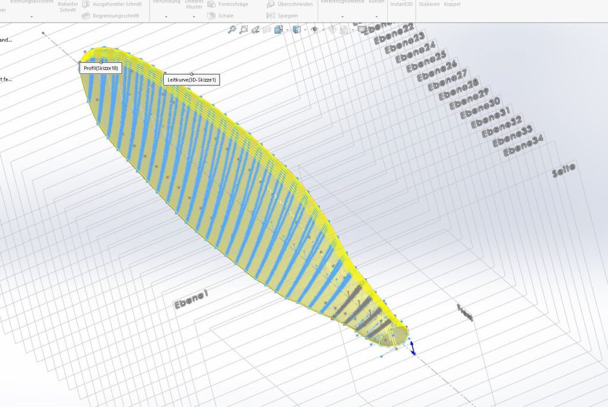Viewport: 608px width, 407px height.
Task: Click the Formschräge label
Action: pos(234,4)
